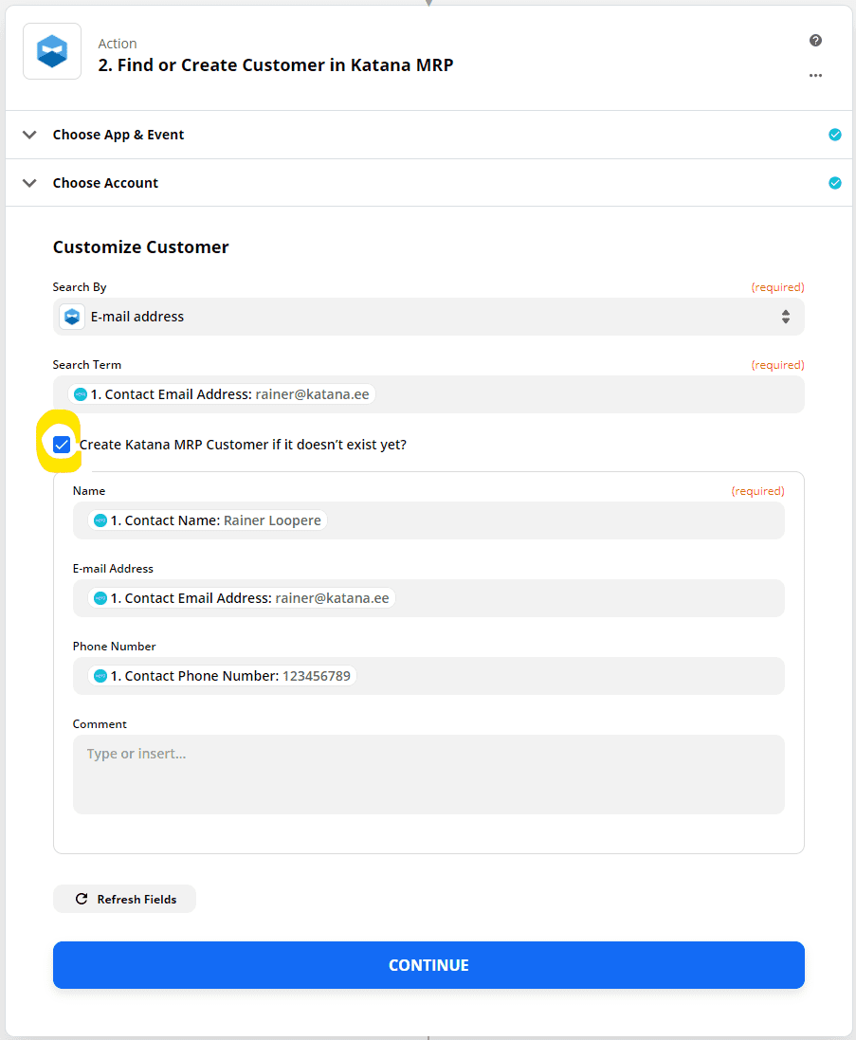This screenshot has height=1040, width=856.
Task: Expand the Choose Account section chevron
Action: pos(29,183)
